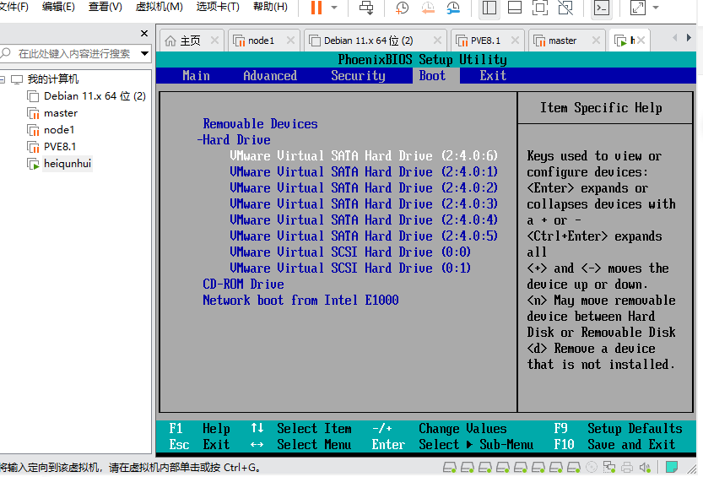
Task: Open the 文件(F) menu
Action: (x=14, y=7)
